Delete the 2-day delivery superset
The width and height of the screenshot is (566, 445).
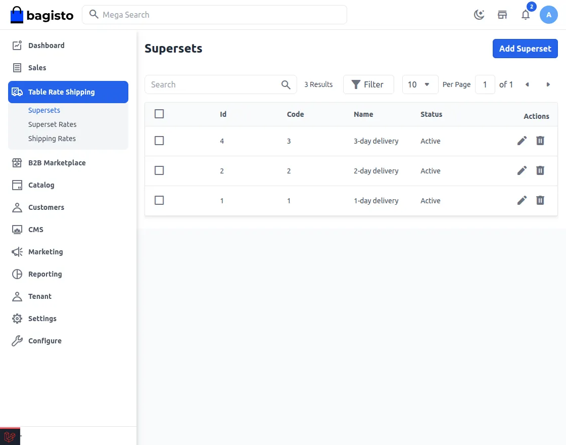(x=540, y=170)
